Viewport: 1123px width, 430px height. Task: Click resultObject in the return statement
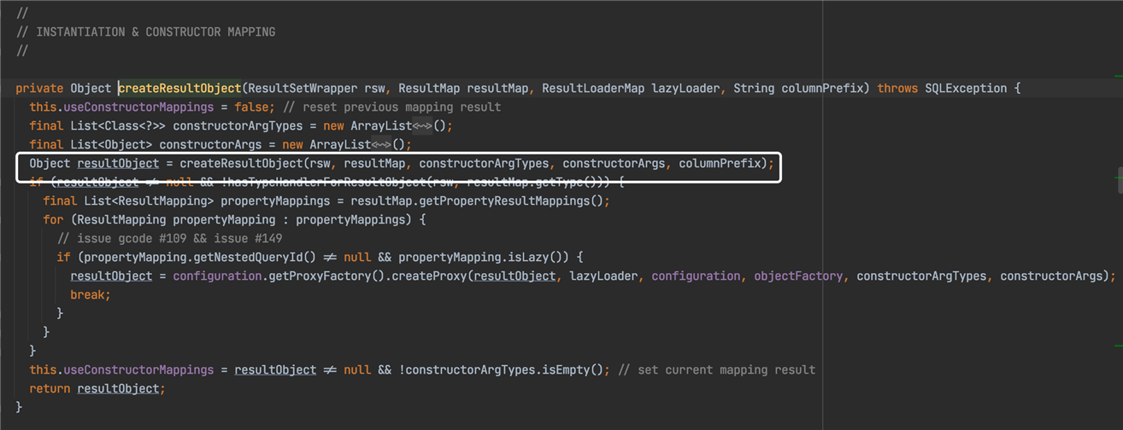(x=118, y=388)
